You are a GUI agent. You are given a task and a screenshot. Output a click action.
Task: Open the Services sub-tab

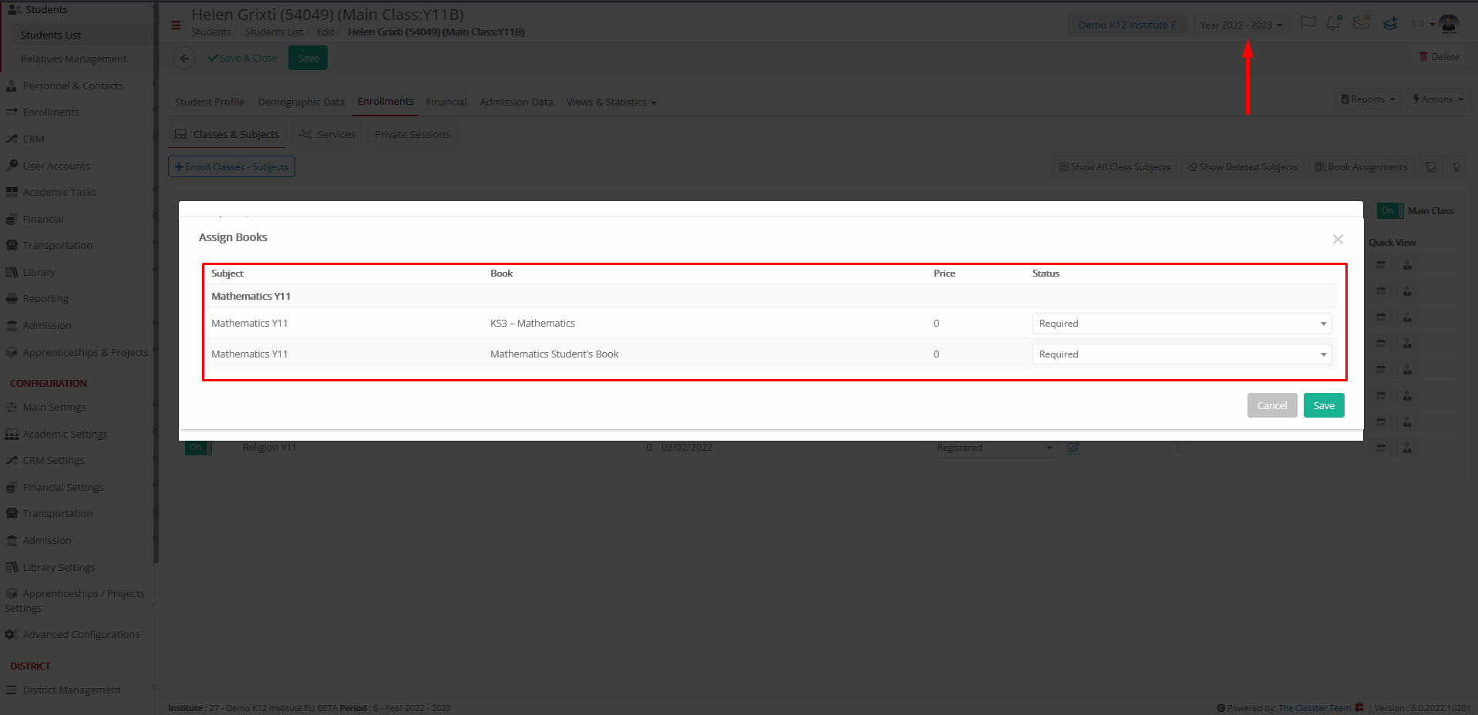[327, 134]
